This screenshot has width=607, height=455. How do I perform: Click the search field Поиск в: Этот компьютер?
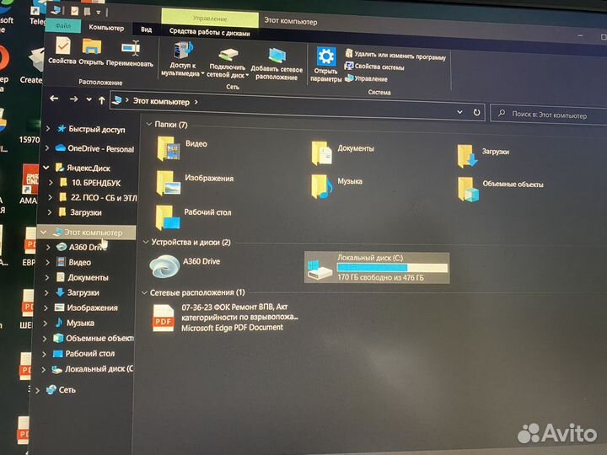point(548,114)
